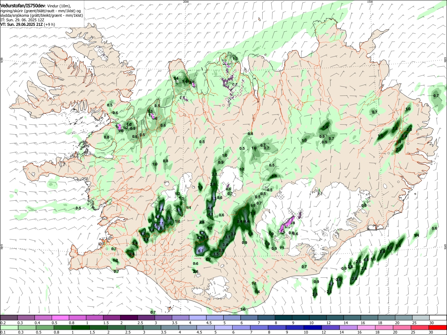The width and height of the screenshot is (447, 335).
Task: Select the greyish mauve swatch between 0.2 and 0.3
Action: 8,318
